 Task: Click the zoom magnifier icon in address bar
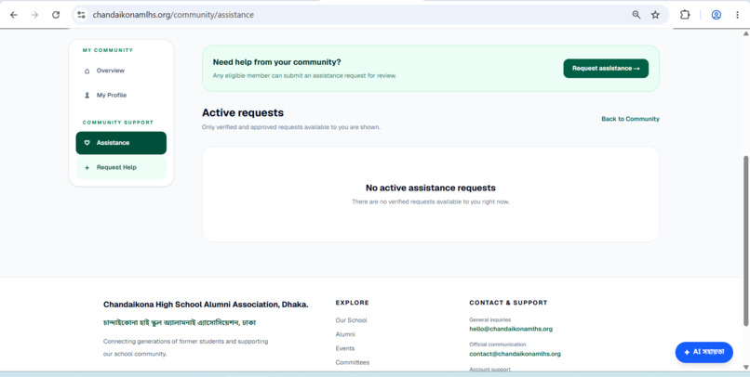click(636, 15)
